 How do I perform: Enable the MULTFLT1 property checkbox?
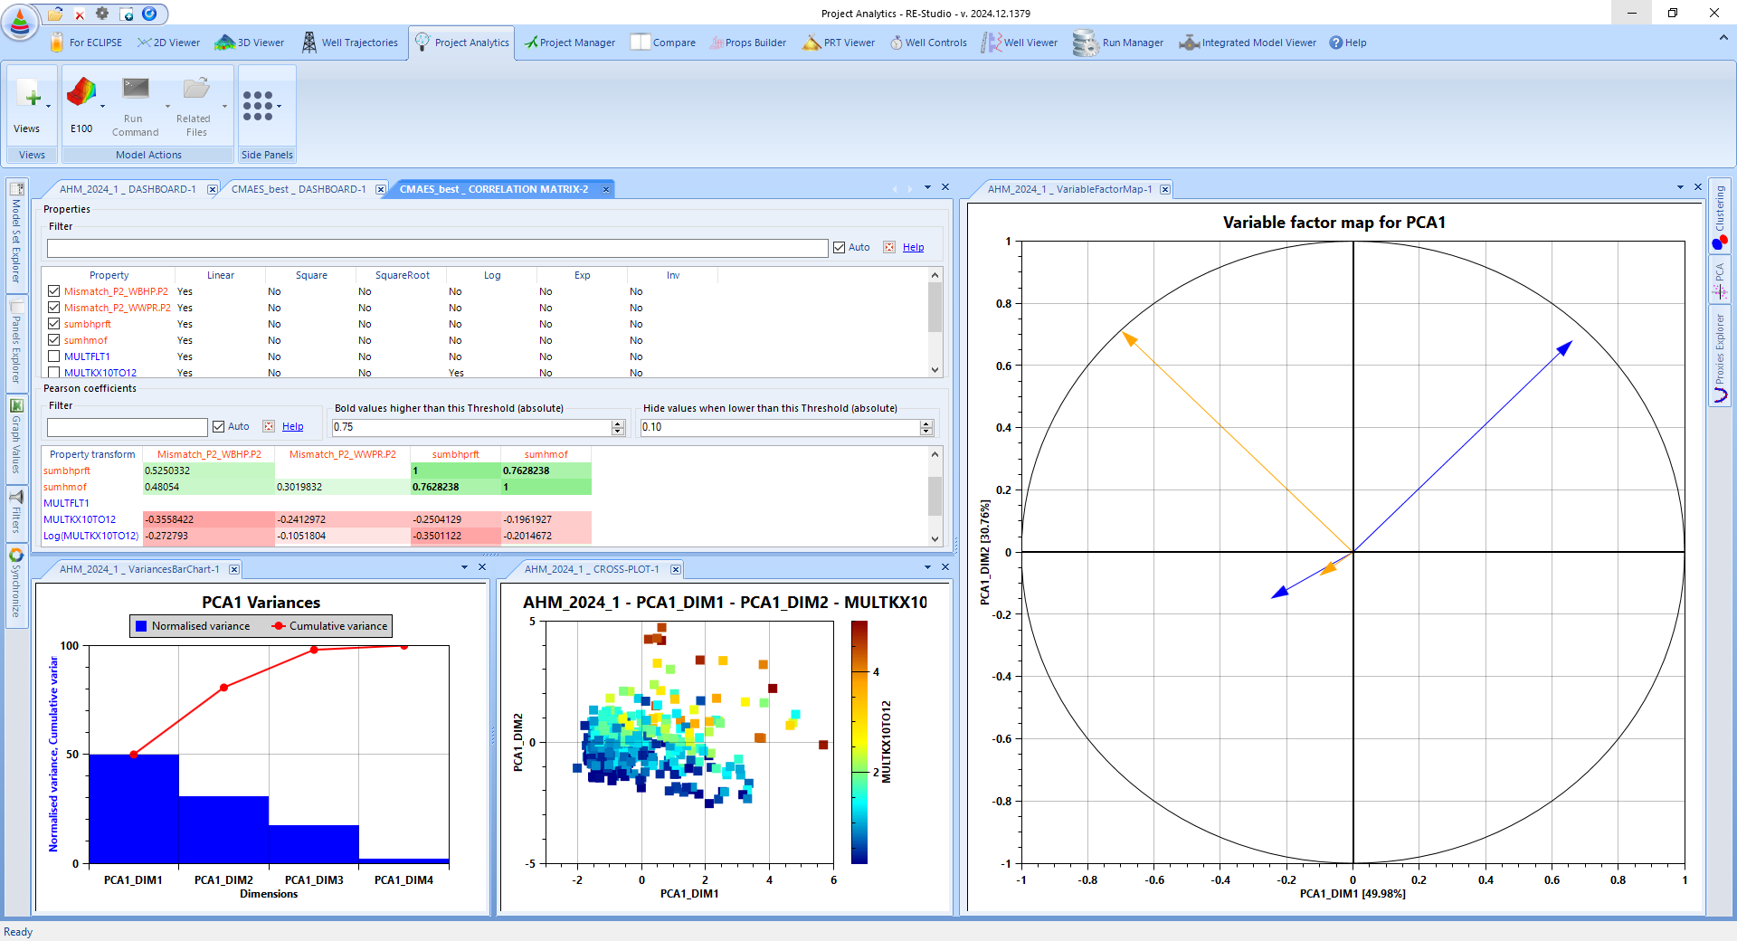tap(54, 356)
